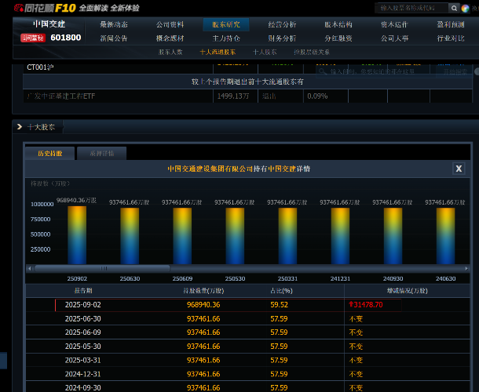Click the magnifier search icon at top

(454, 9)
